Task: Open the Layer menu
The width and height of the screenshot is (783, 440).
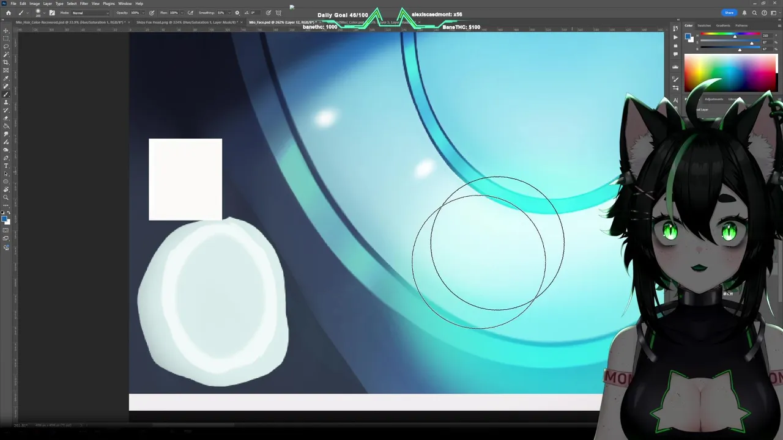Action: tap(48, 4)
